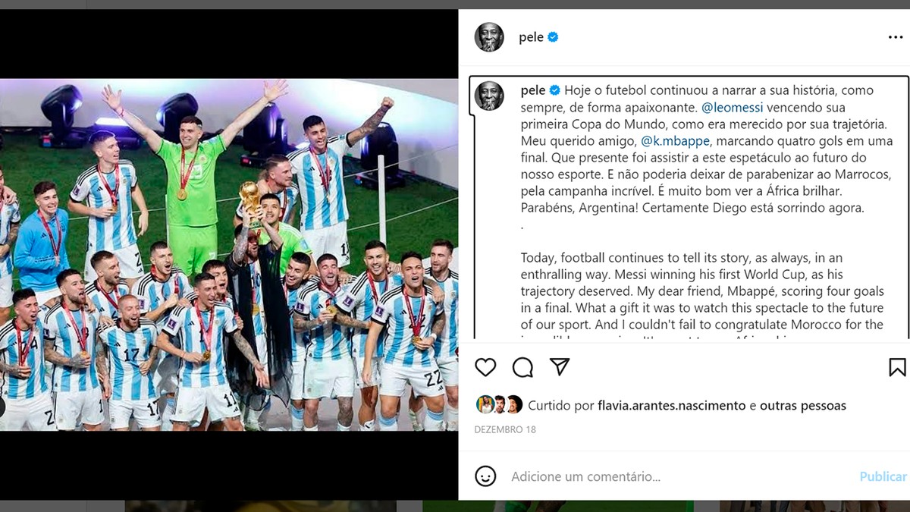Like the post with the heart icon
The height and width of the screenshot is (512, 910).
(x=485, y=367)
